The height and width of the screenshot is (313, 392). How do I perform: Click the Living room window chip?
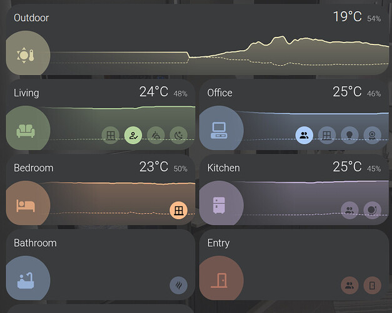pyautogui.click(x=111, y=135)
